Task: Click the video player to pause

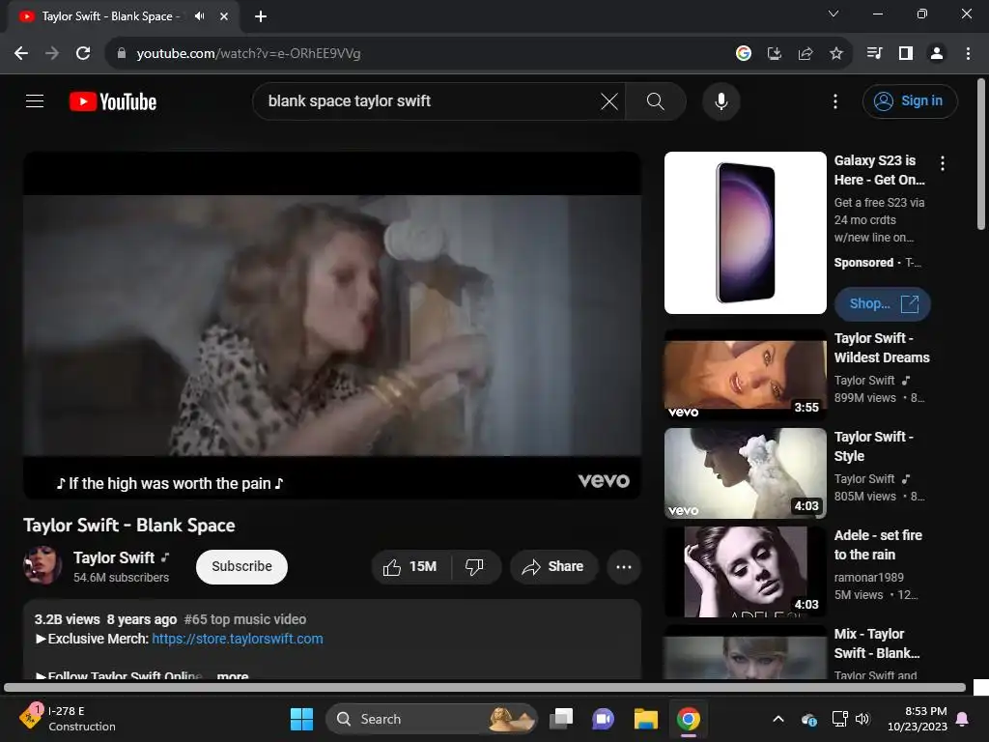Action: [x=332, y=325]
